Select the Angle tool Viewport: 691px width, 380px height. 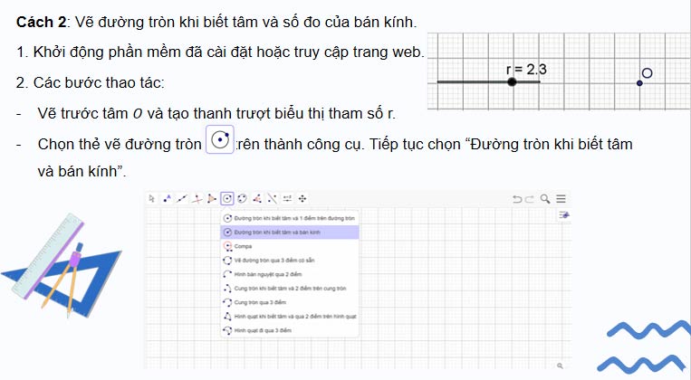[x=257, y=198]
